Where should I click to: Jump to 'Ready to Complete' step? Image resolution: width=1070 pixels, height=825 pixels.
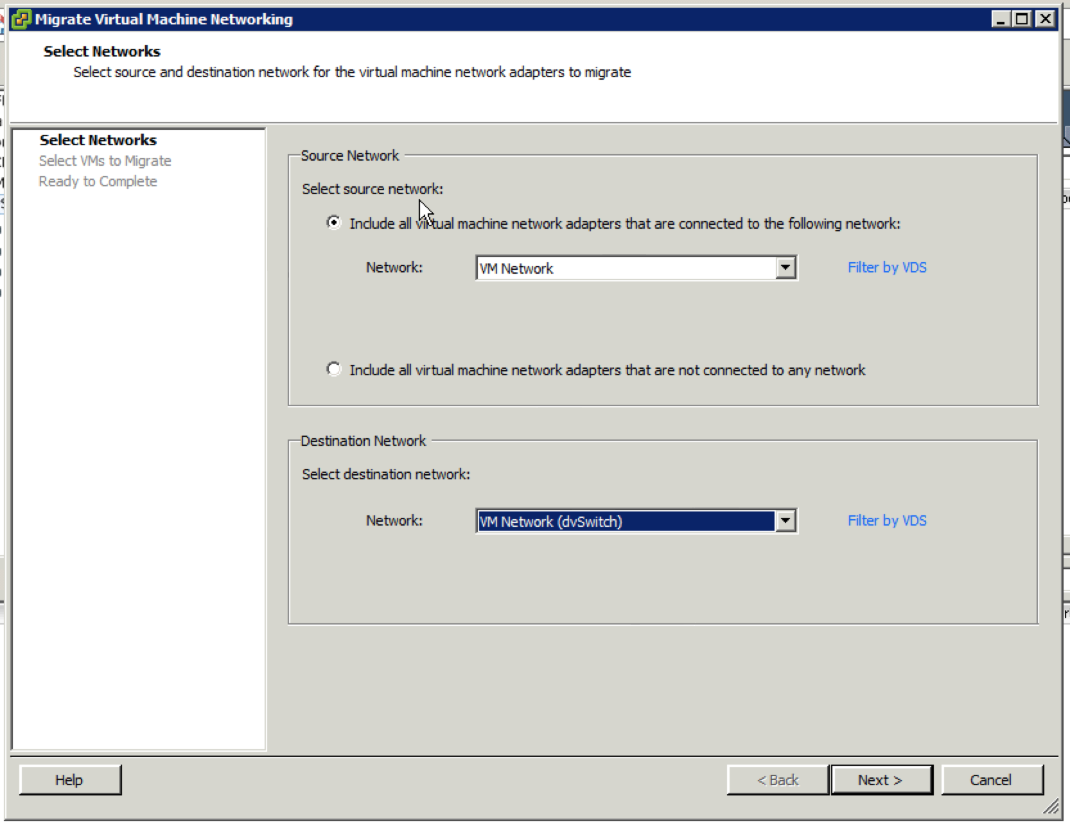pyautogui.click(x=98, y=181)
